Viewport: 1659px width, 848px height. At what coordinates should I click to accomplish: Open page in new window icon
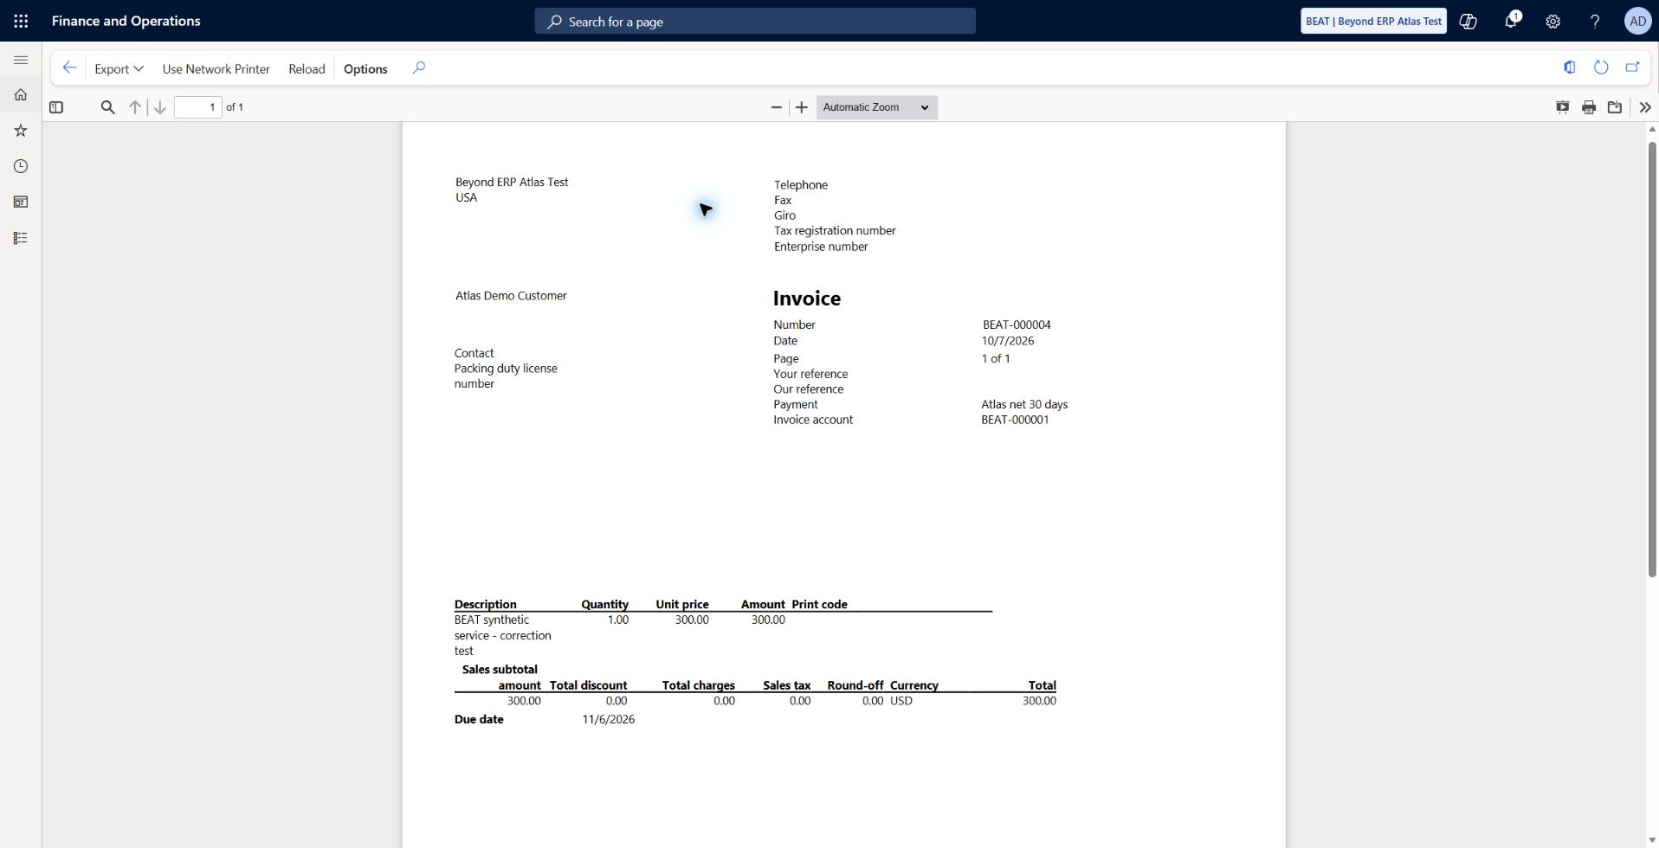click(1632, 67)
